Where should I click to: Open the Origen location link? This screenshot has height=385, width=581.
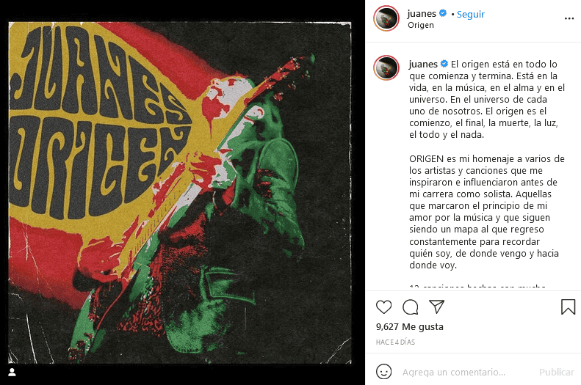[421, 25]
